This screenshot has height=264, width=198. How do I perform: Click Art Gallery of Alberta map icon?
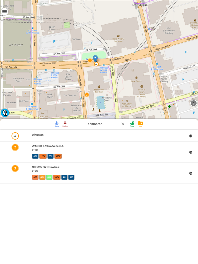(x=127, y=101)
